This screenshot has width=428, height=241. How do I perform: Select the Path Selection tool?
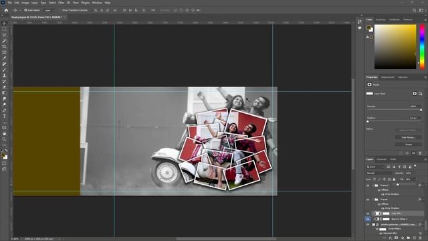4,122
